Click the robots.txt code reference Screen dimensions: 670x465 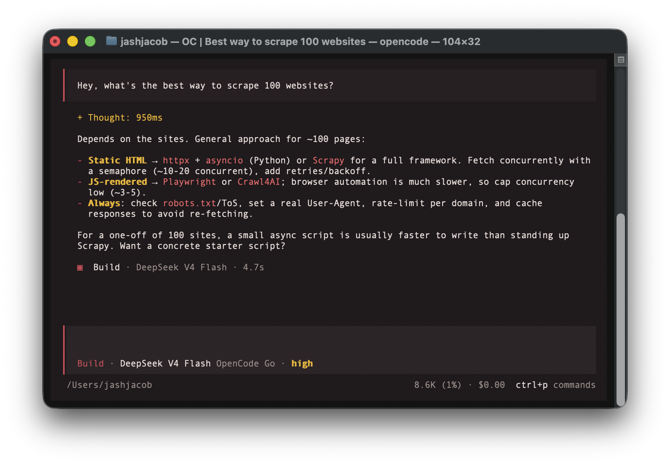point(189,203)
